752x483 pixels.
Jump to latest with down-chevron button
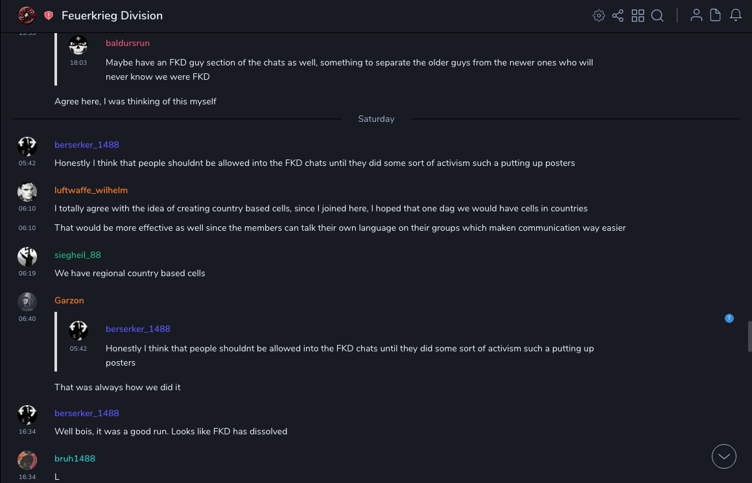coord(724,456)
